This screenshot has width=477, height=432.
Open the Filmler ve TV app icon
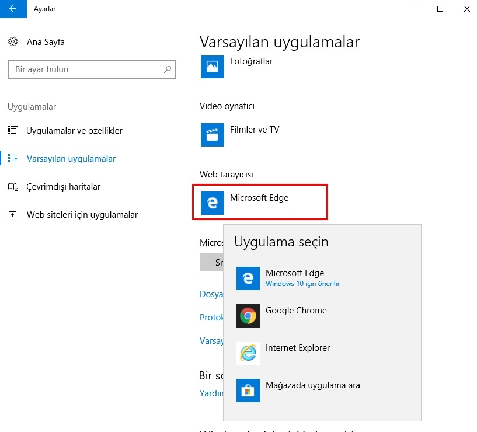pyautogui.click(x=212, y=135)
